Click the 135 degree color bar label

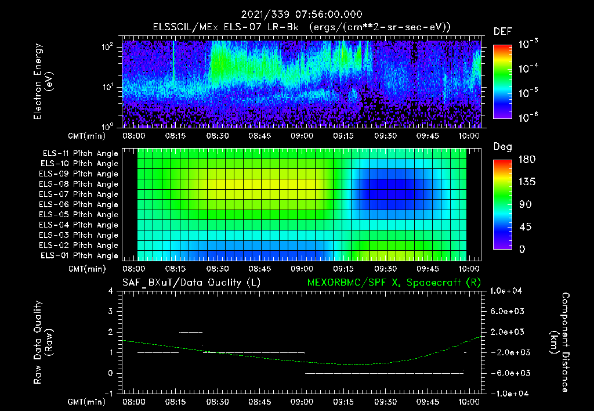coord(527,182)
